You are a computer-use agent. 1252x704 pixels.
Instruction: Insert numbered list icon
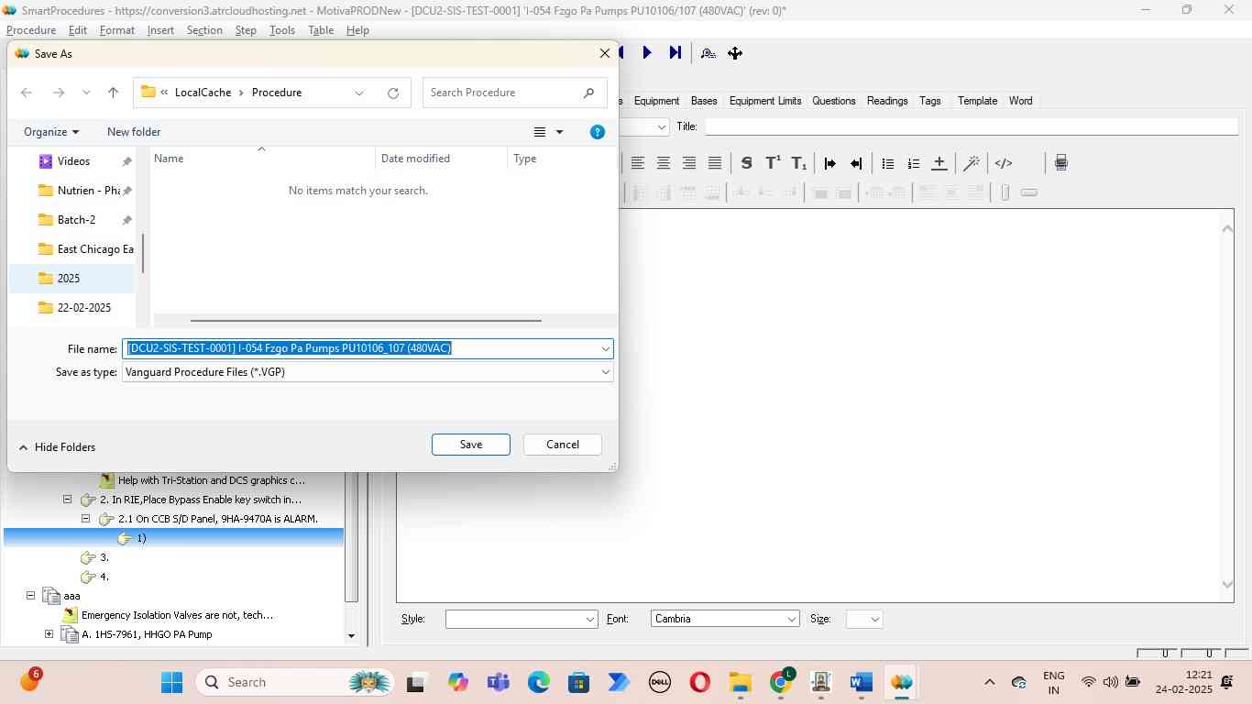point(913,163)
